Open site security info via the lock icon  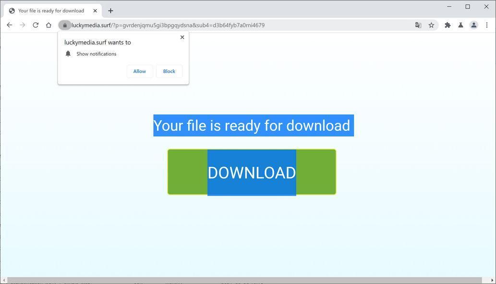65,25
